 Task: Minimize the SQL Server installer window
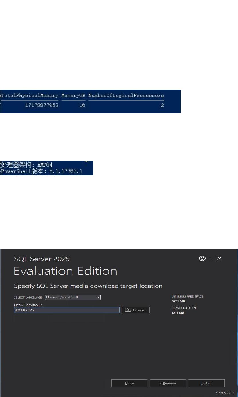[211, 259]
